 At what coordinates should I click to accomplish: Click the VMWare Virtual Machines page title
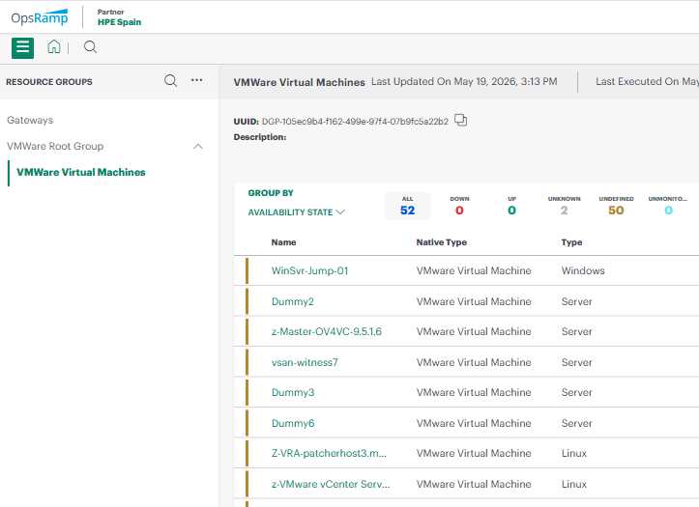click(299, 82)
